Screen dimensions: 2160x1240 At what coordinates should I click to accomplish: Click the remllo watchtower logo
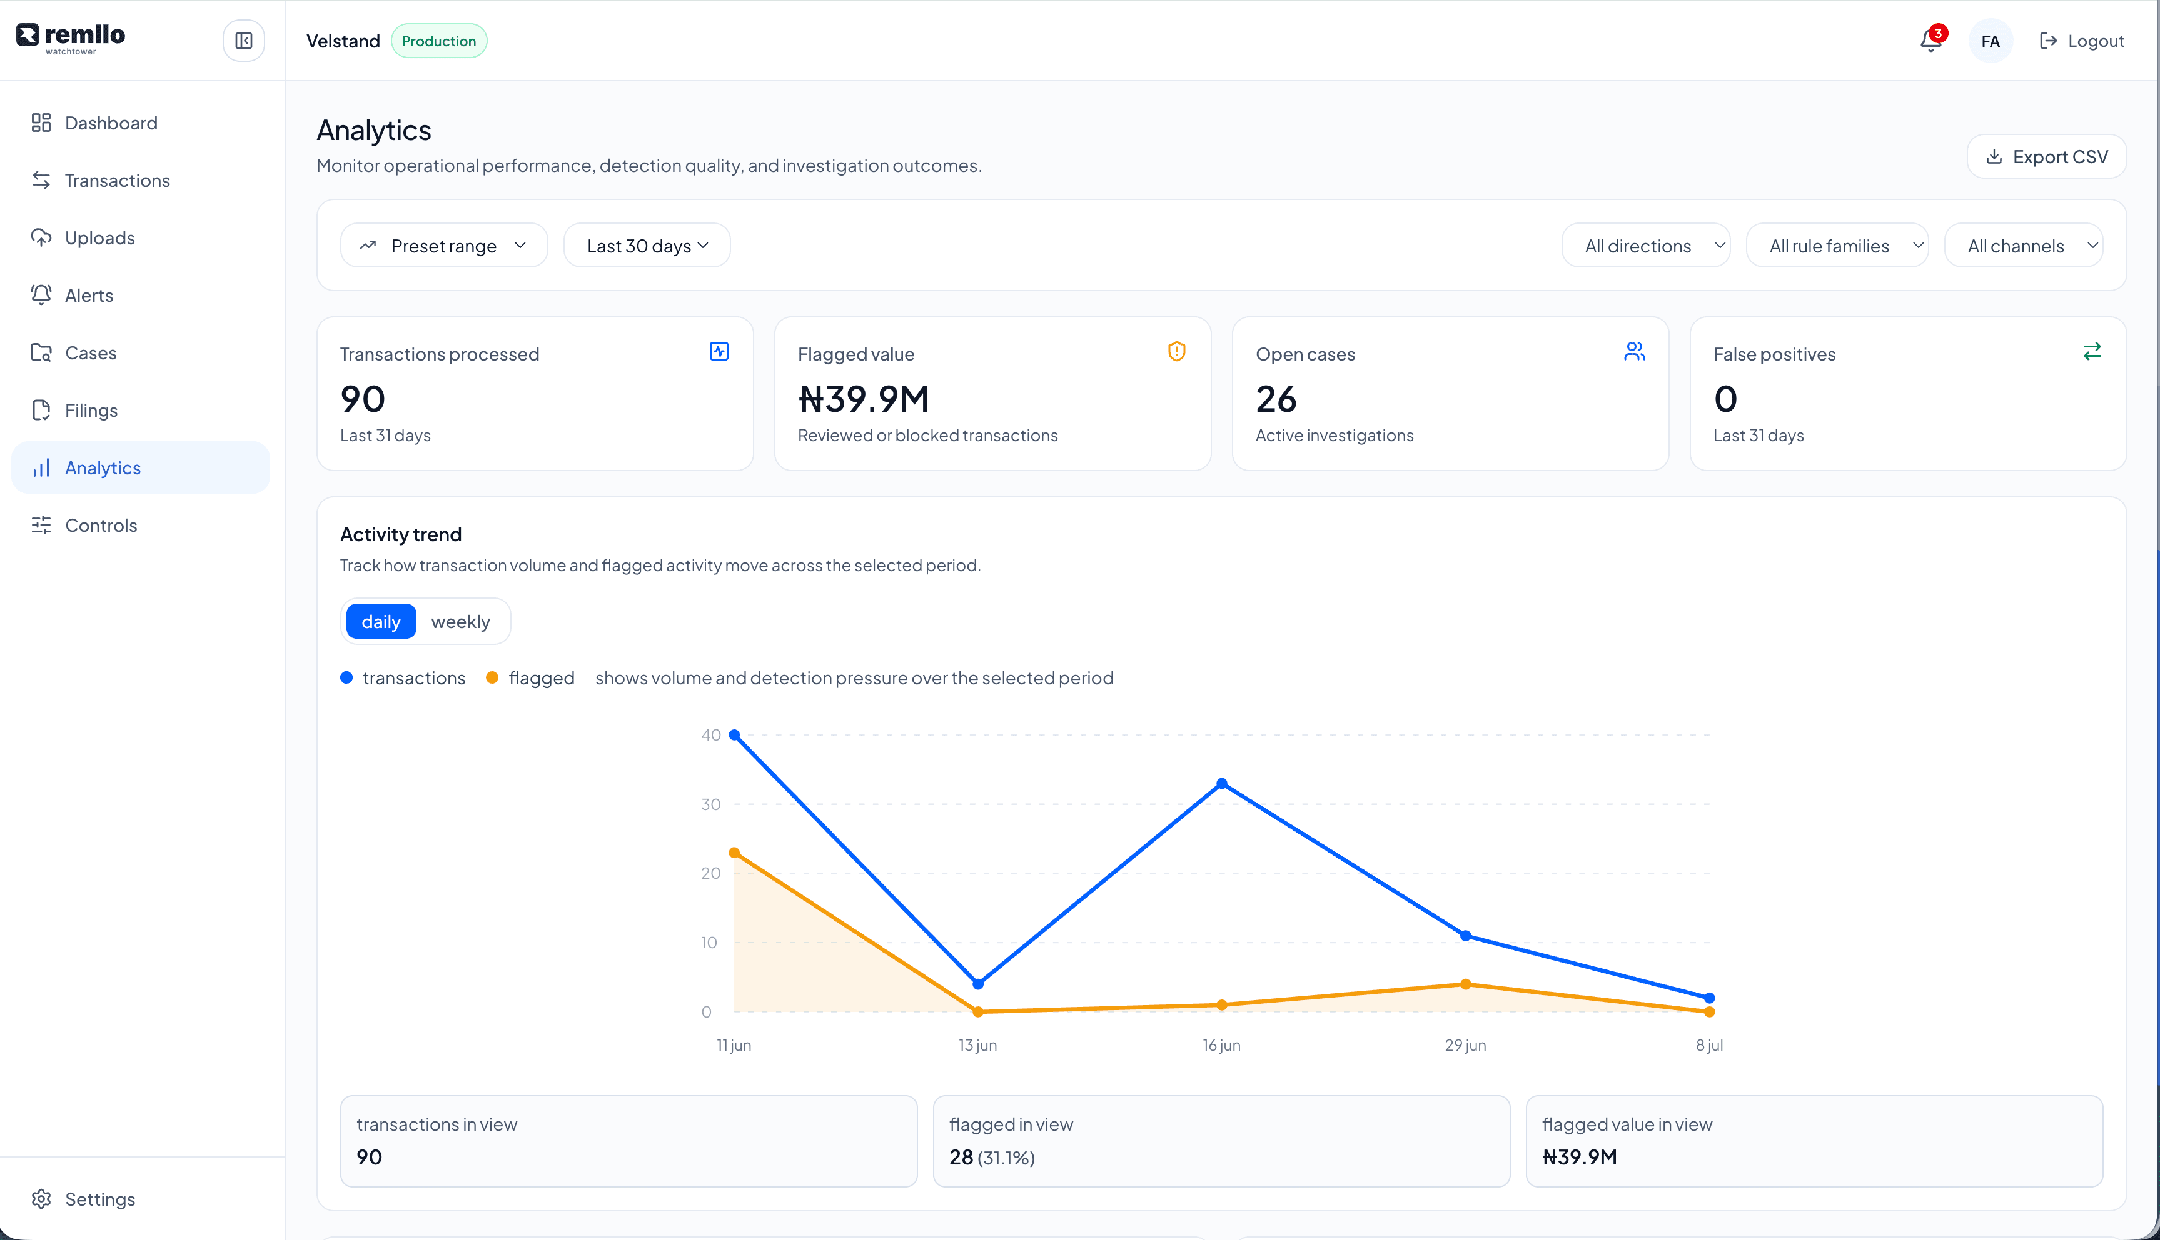coord(71,39)
